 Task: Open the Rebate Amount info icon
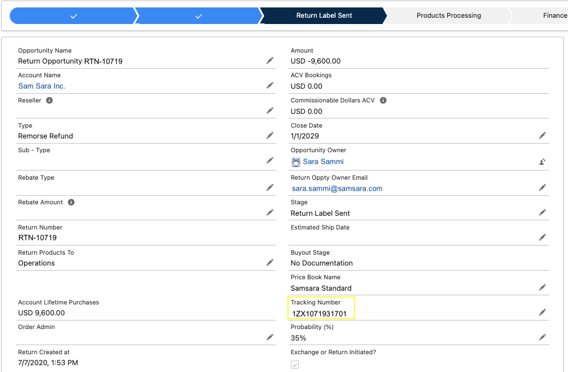tap(72, 202)
